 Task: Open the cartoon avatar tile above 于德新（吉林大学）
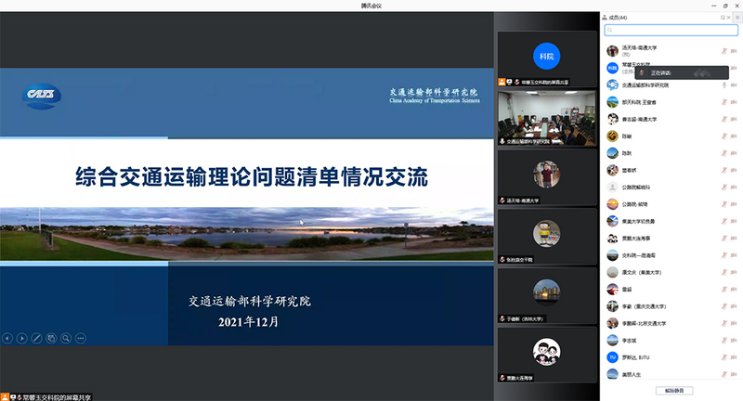click(x=547, y=237)
